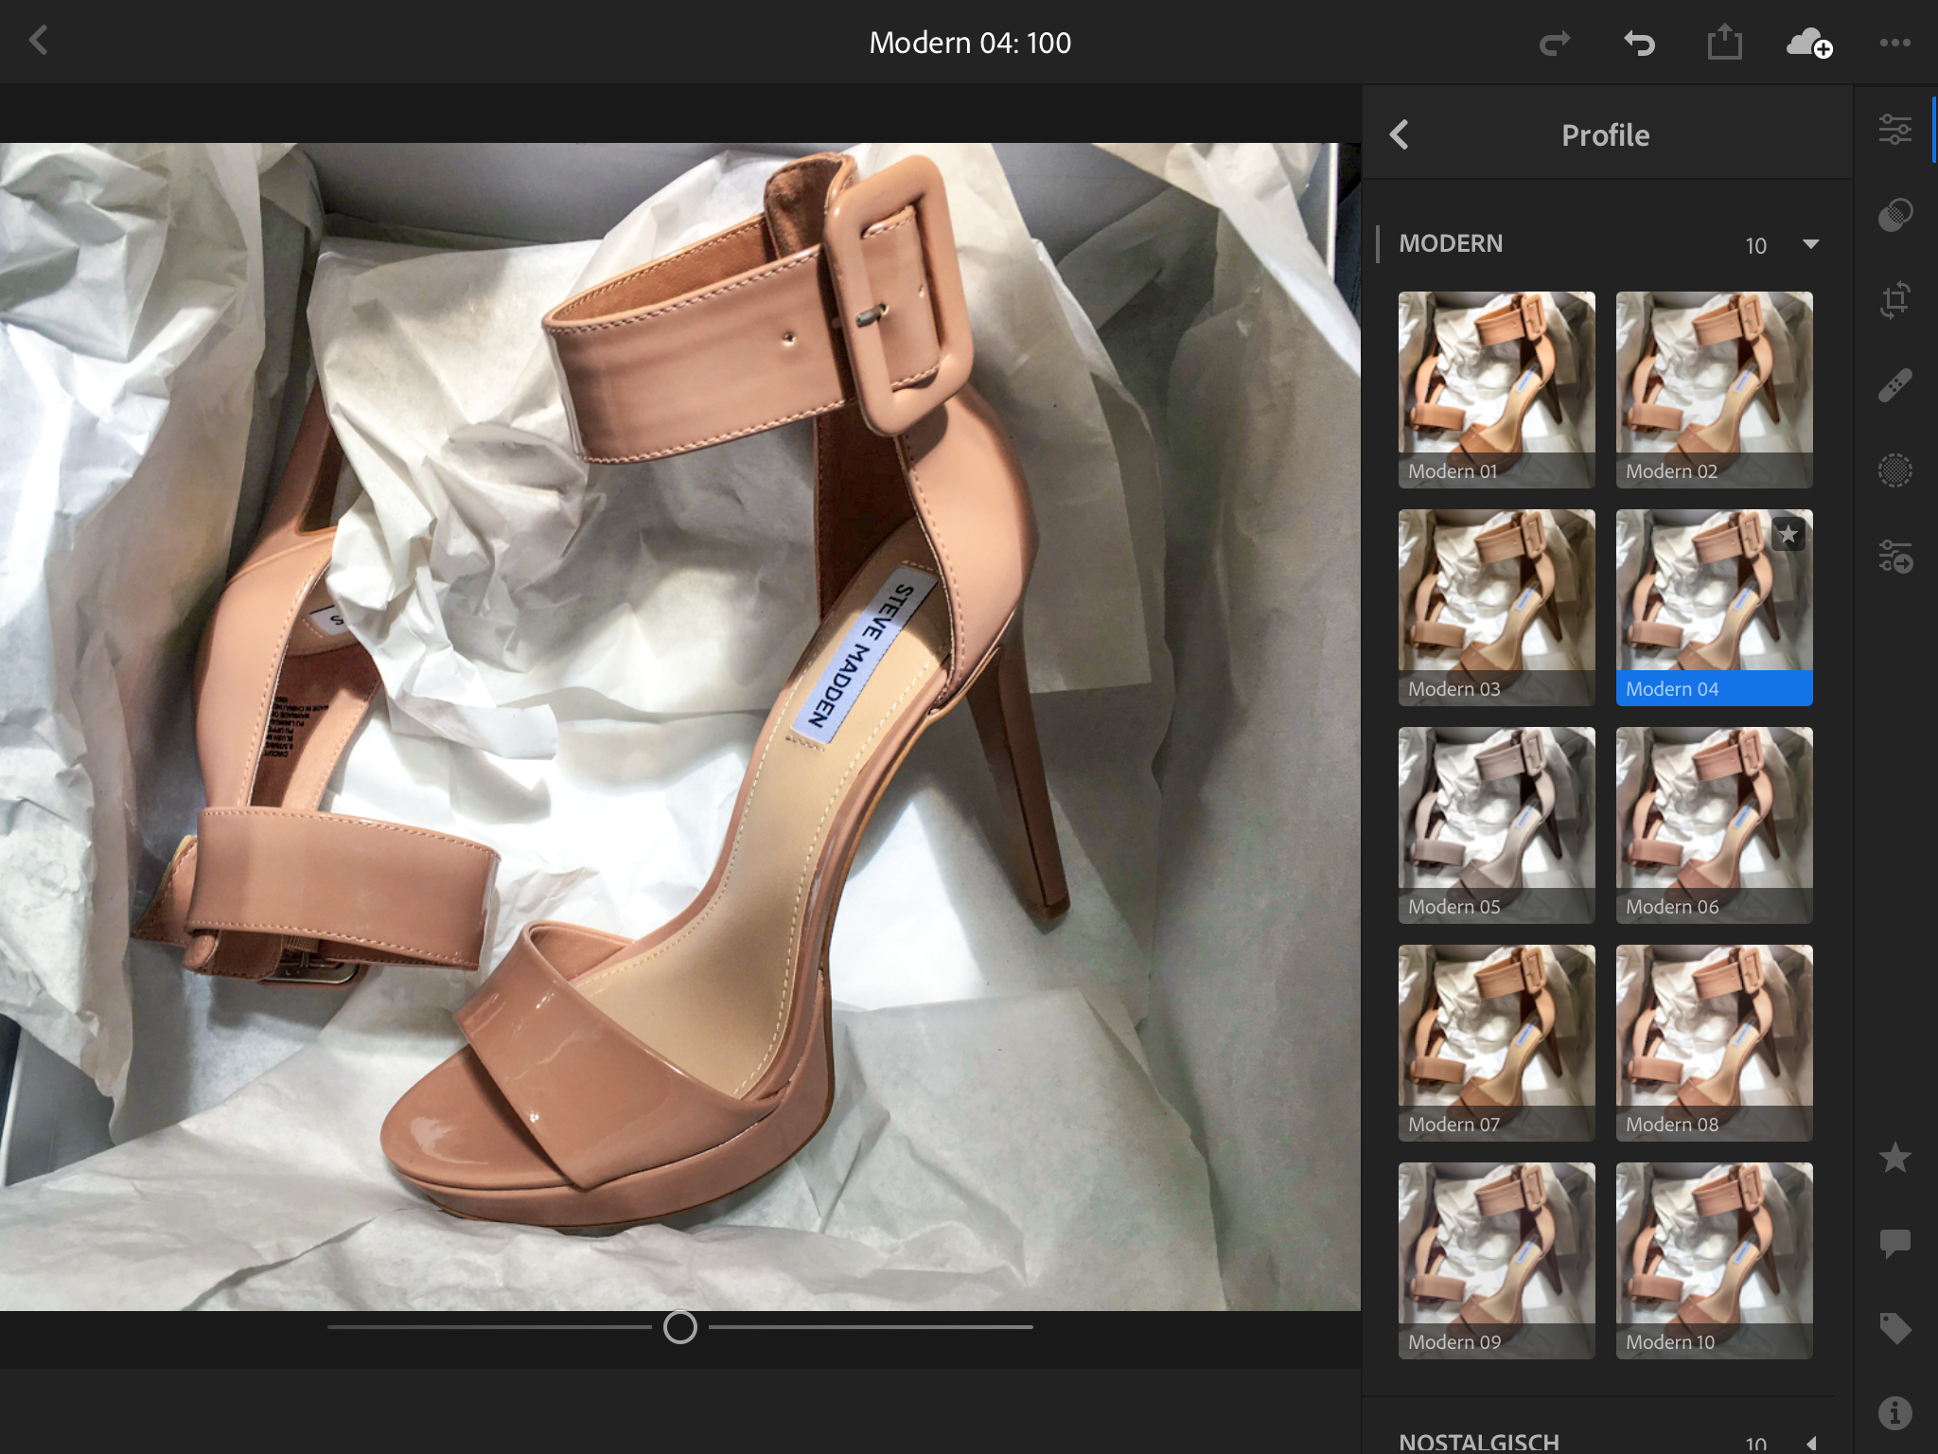
Task: Collapse the MODERN profile group
Action: [1810, 244]
